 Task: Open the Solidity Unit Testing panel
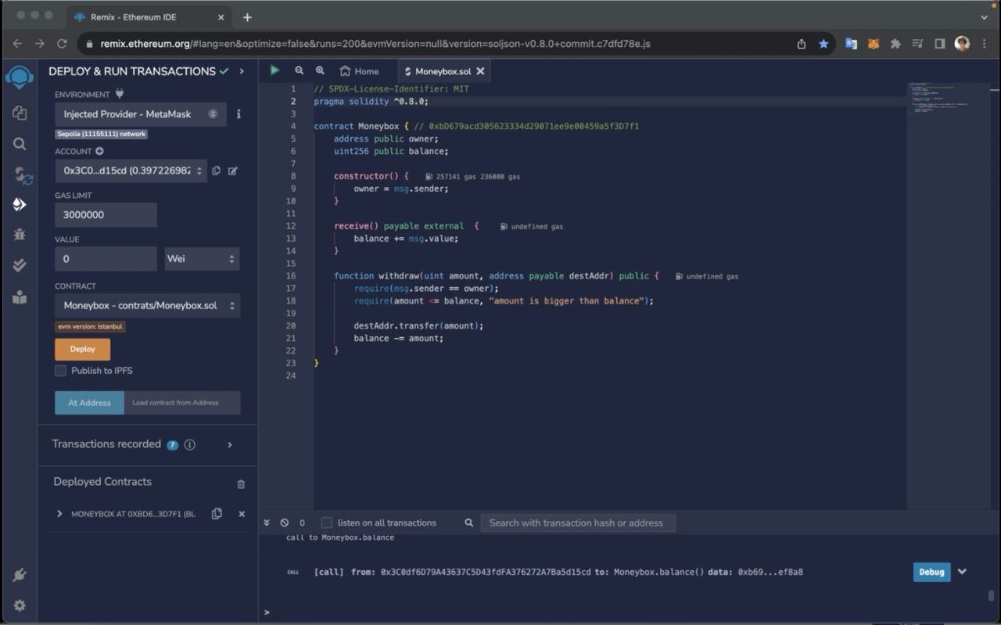point(20,264)
